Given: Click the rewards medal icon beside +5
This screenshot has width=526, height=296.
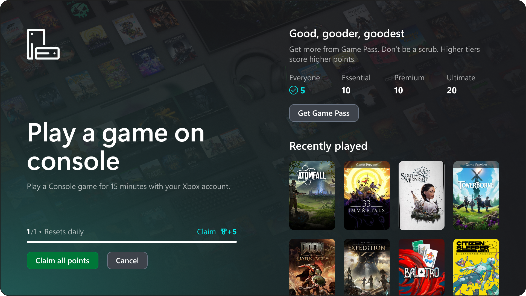Looking at the screenshot, I should tap(223, 232).
